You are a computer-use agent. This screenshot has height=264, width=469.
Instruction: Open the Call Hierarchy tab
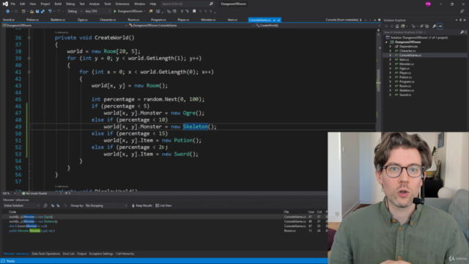click(x=125, y=254)
